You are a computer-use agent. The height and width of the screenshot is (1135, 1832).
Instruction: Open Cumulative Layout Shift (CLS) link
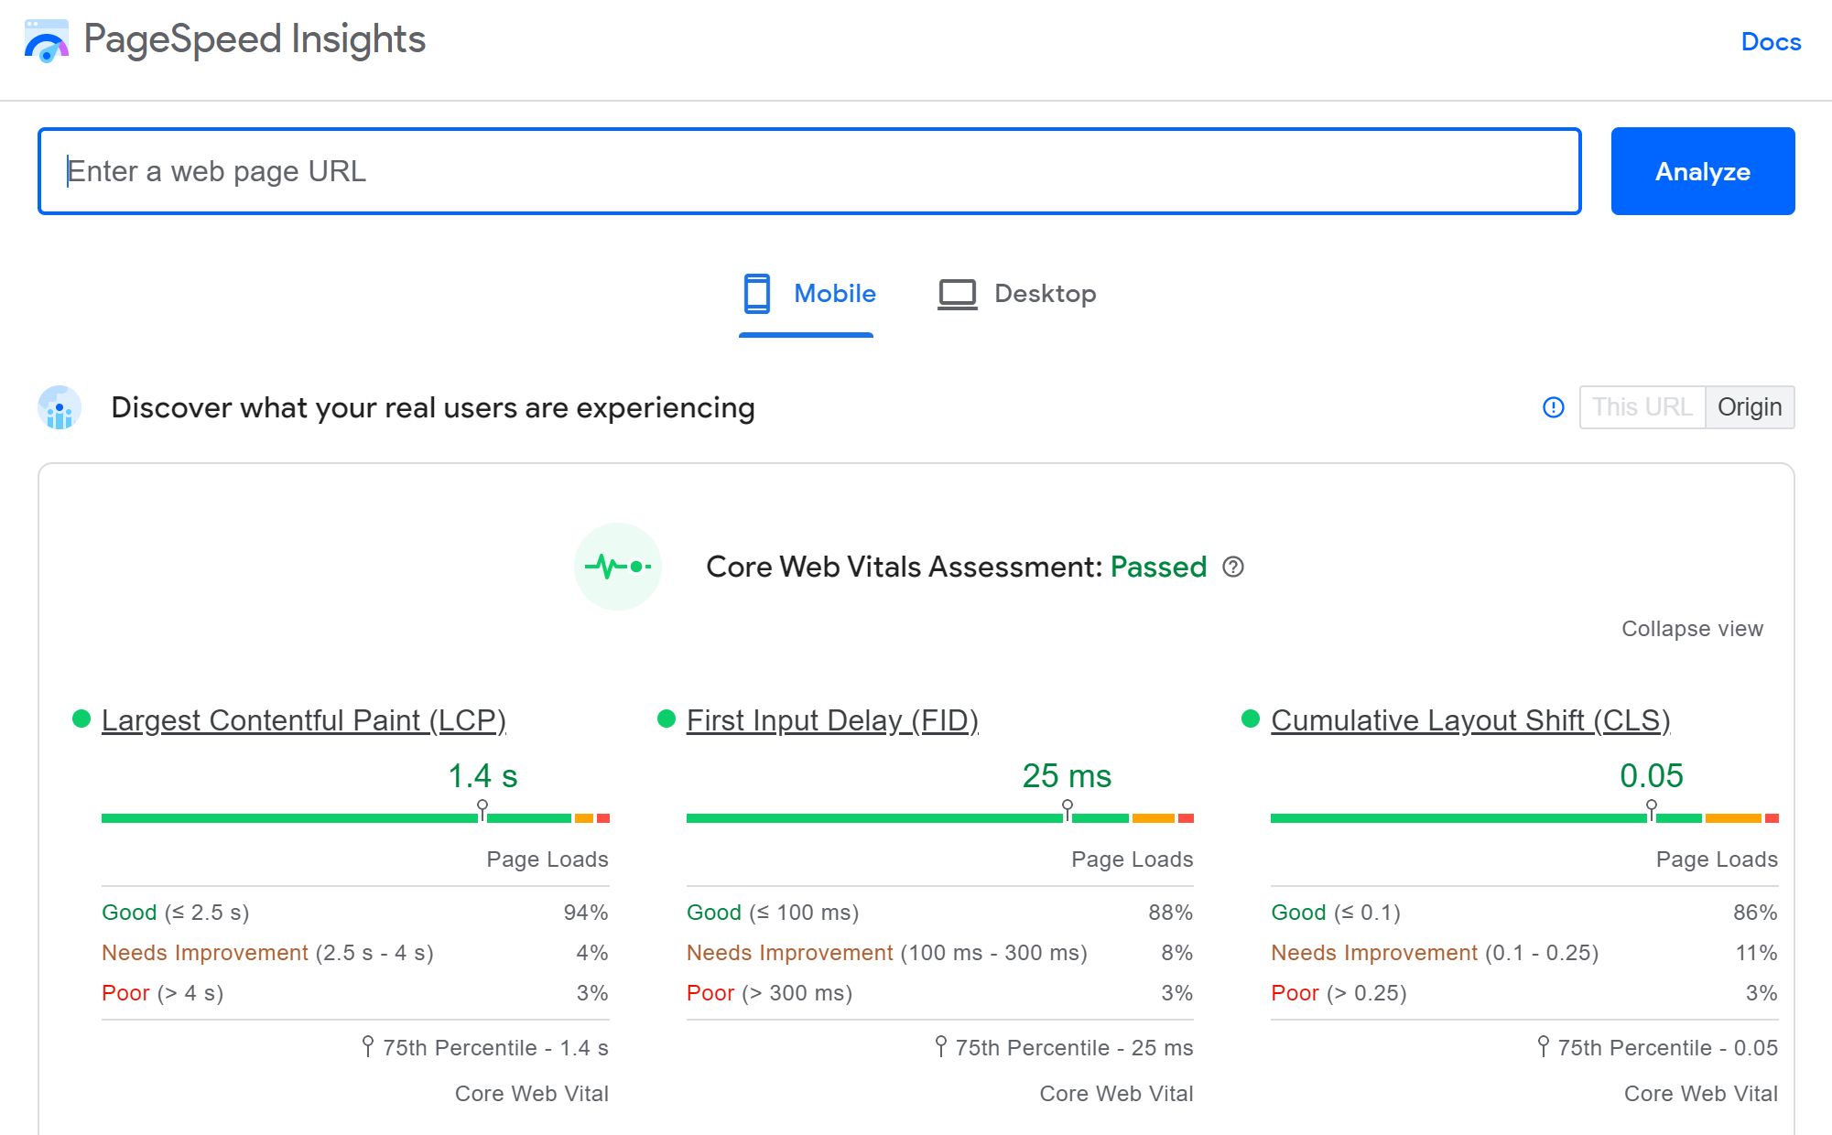(1469, 720)
